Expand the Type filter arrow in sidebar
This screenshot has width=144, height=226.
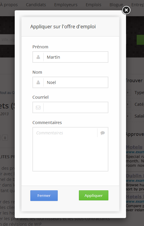(x=128, y=93)
